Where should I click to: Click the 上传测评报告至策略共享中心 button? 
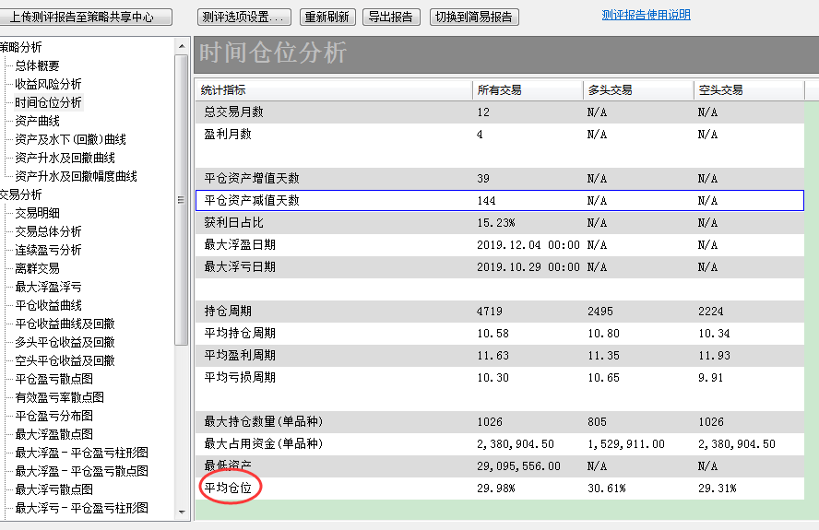[x=86, y=17]
